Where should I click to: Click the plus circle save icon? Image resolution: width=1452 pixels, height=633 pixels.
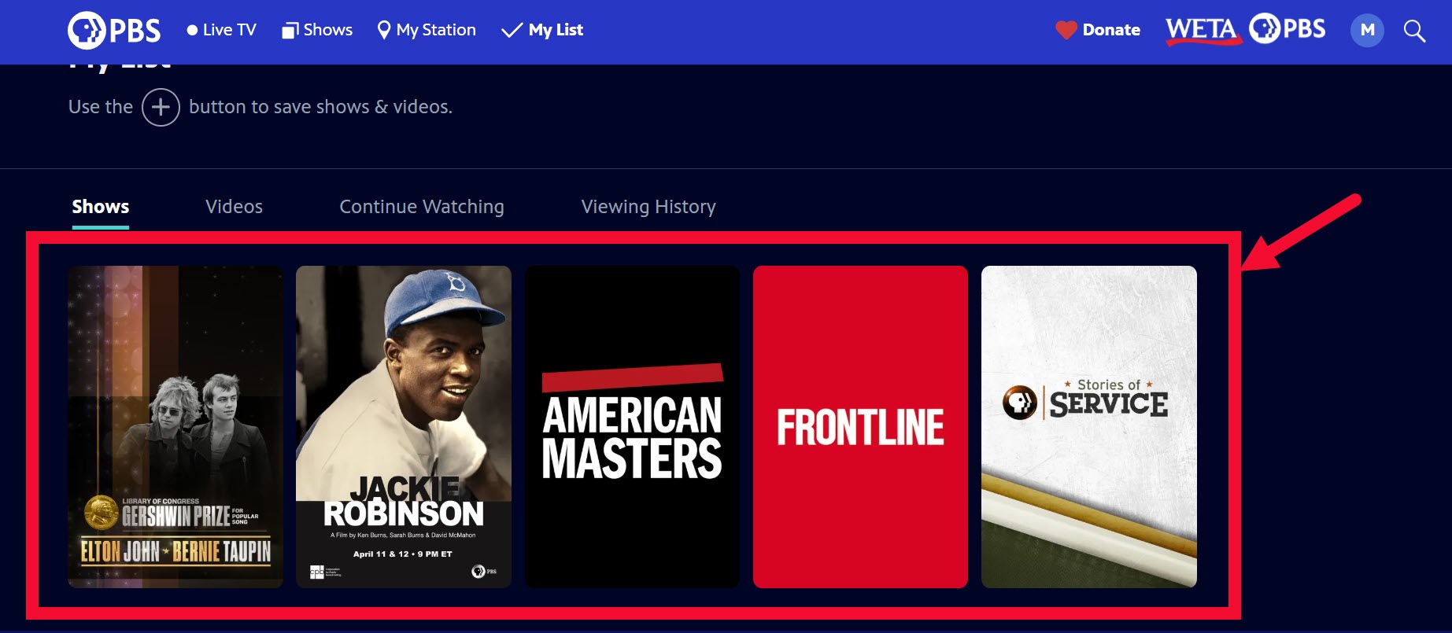tap(161, 107)
